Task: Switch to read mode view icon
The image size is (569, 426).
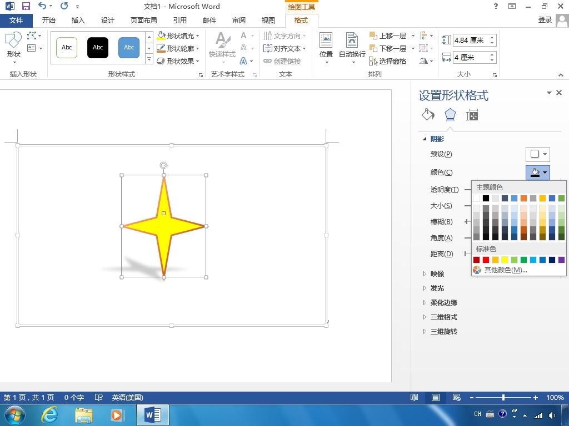Action: coord(414,397)
